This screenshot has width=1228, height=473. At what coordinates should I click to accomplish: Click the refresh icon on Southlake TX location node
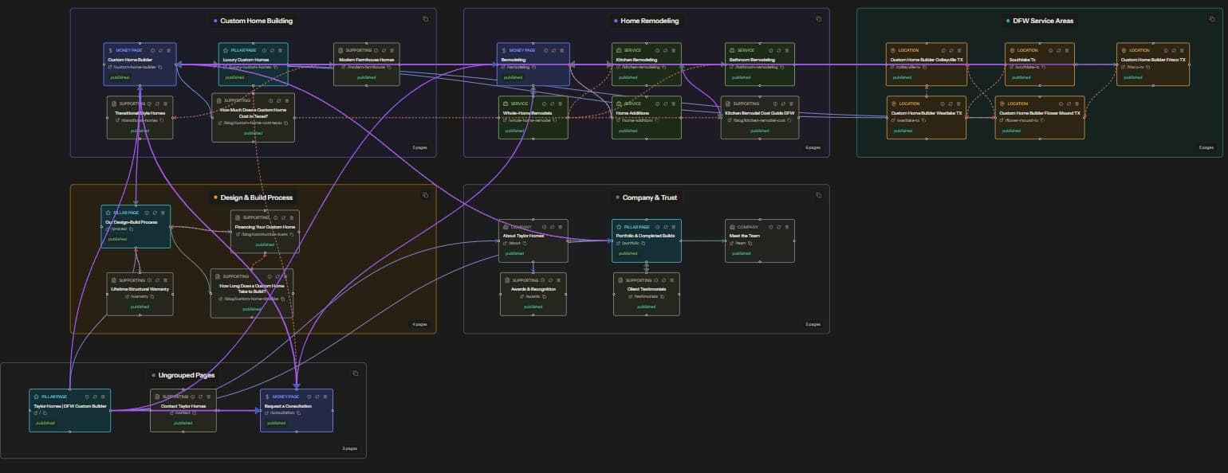(x=1059, y=50)
